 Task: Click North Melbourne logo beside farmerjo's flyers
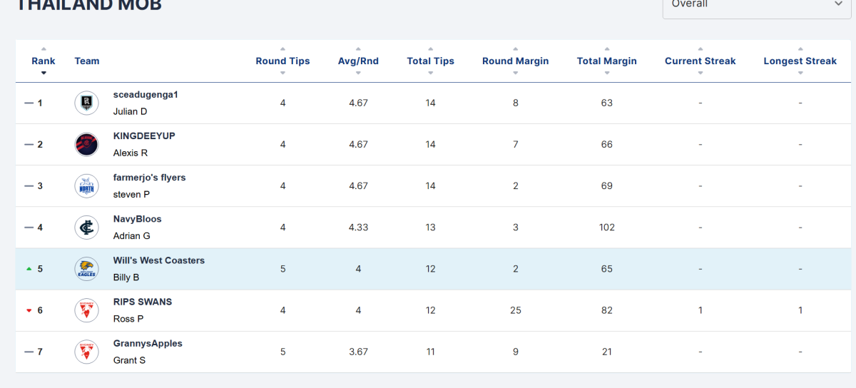(x=86, y=186)
